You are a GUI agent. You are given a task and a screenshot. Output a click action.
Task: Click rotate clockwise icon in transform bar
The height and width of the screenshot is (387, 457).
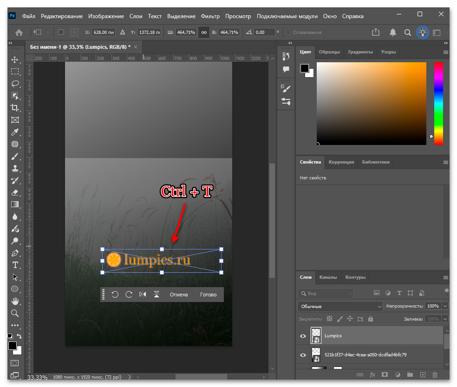click(129, 294)
